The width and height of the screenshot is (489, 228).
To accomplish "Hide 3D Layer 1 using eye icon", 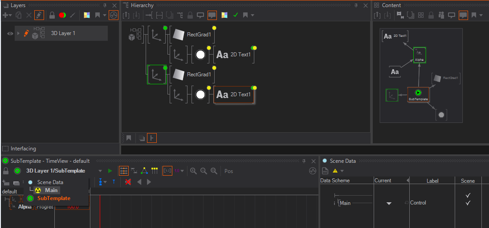I will (10, 33).
